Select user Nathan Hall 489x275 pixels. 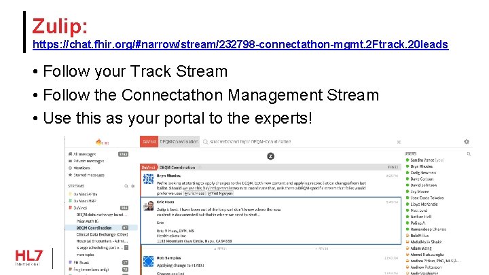coord(421,217)
